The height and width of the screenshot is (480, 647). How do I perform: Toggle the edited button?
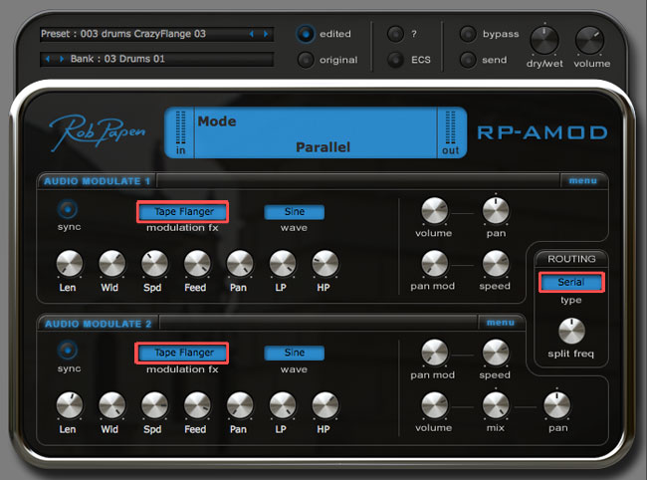(306, 34)
